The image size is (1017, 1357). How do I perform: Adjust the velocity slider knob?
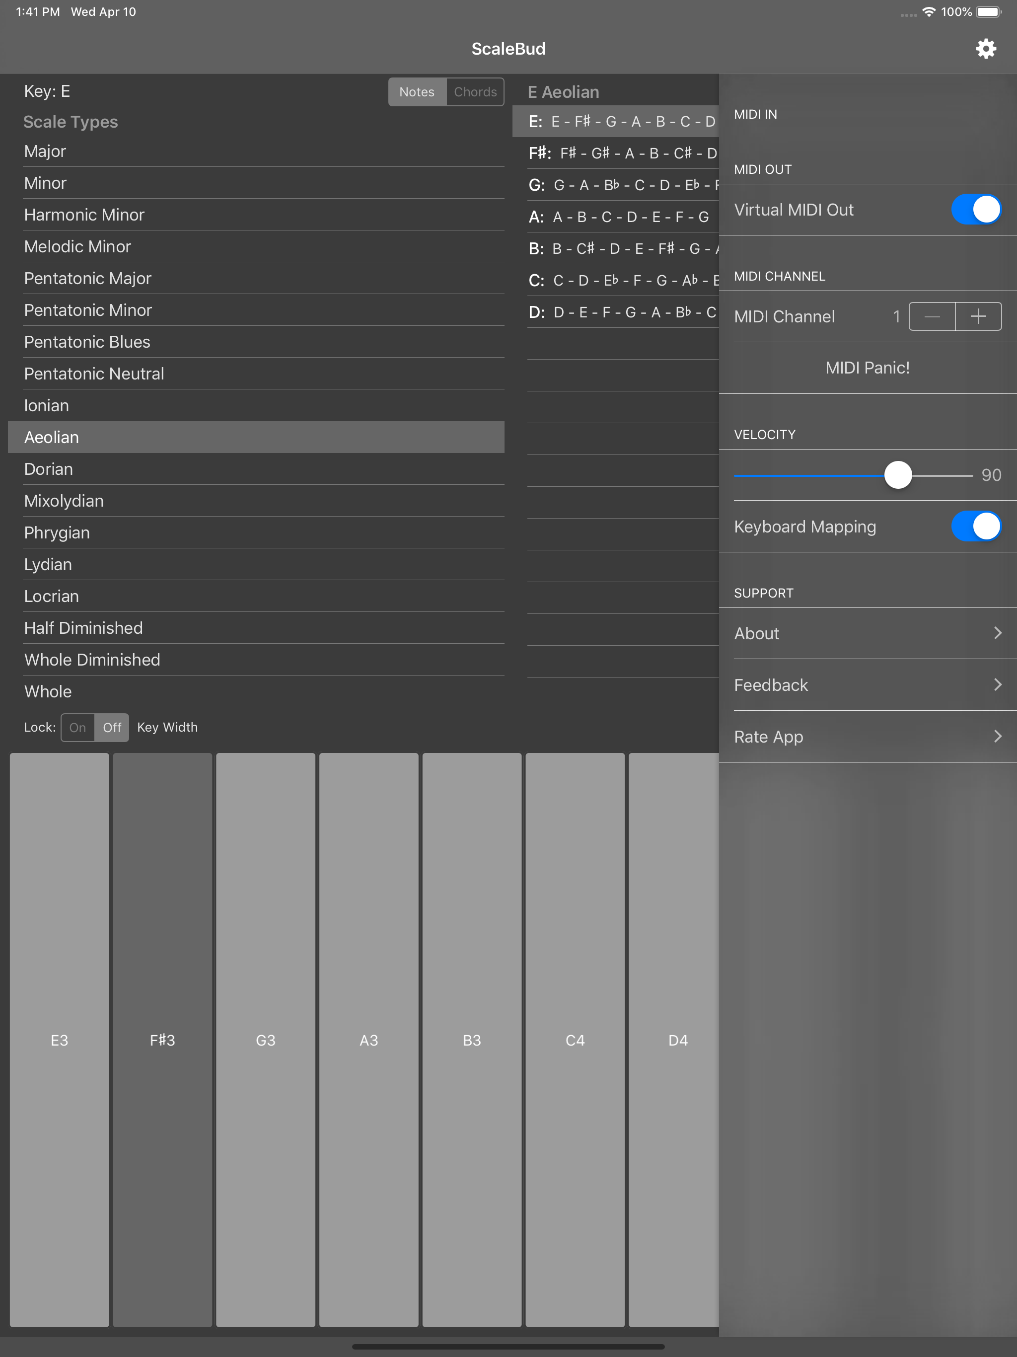(898, 475)
